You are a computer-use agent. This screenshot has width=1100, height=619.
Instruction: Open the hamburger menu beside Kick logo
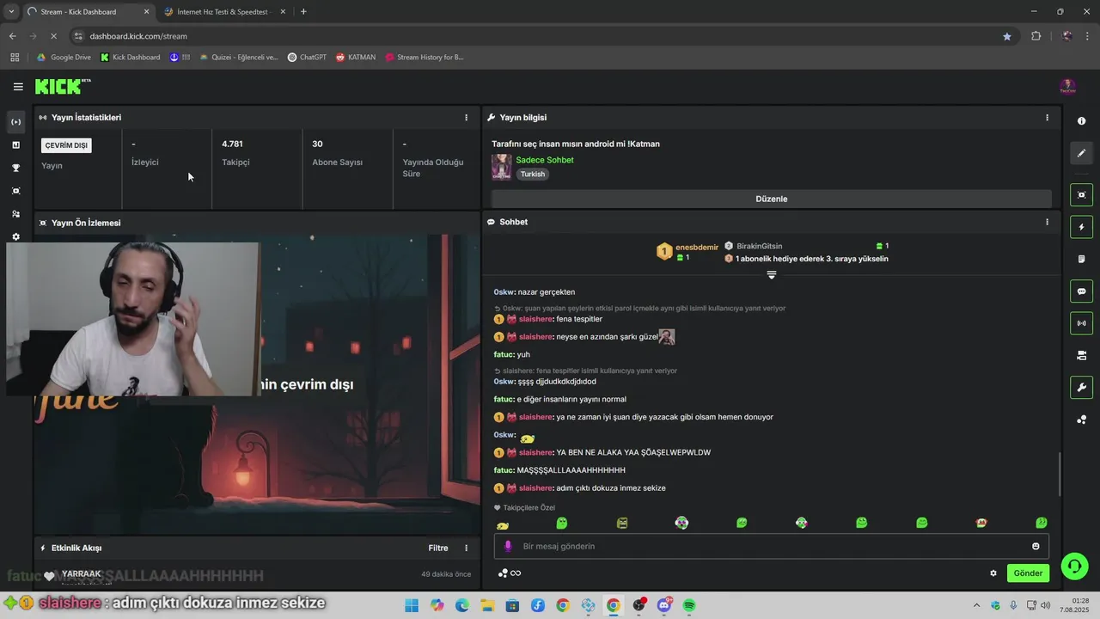click(x=18, y=86)
